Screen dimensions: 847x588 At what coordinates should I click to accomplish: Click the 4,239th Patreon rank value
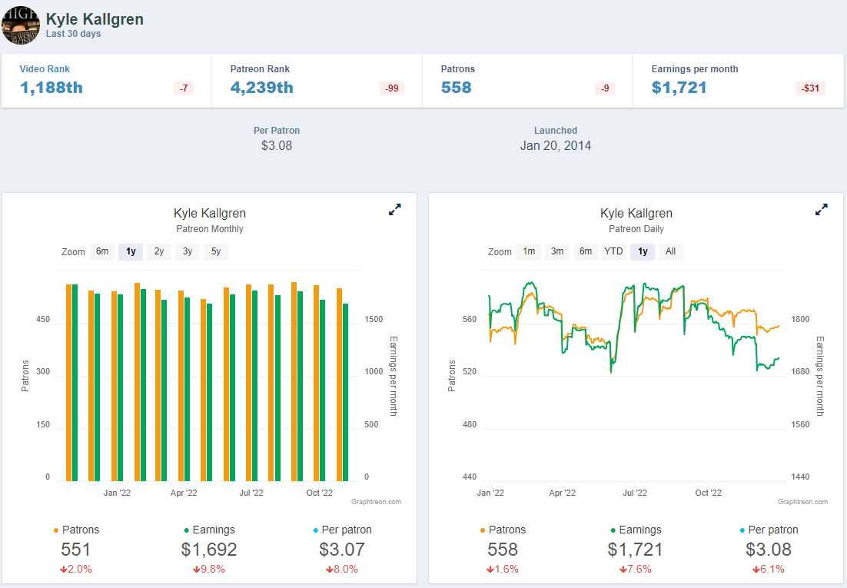click(x=262, y=88)
